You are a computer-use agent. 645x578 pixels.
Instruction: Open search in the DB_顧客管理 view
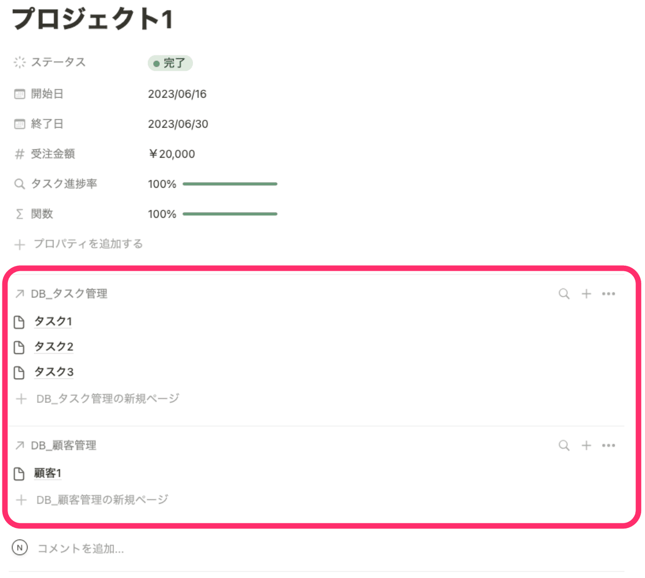[x=563, y=445]
